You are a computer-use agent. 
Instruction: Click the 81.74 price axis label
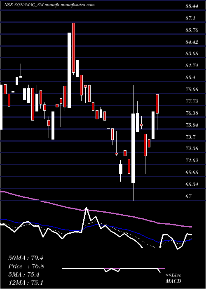click(192, 66)
